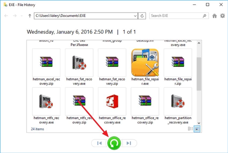Select hetman_ntfs_recovery.exe icon
This screenshot has height=153, width=228.
(x=46, y=101)
